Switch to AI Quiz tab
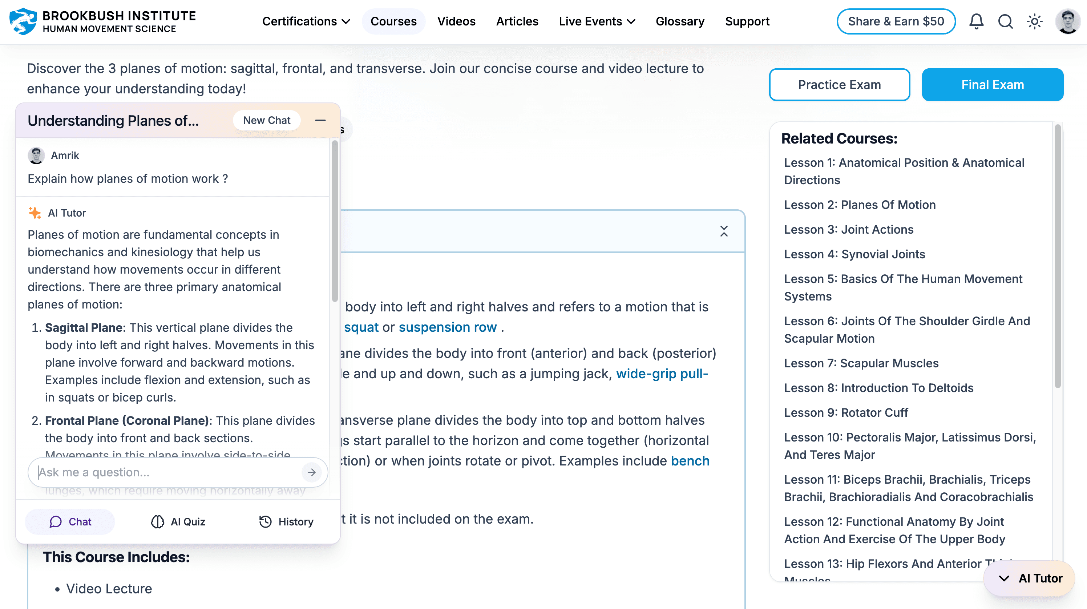Screen dimensions: 1087x609 (x=178, y=522)
